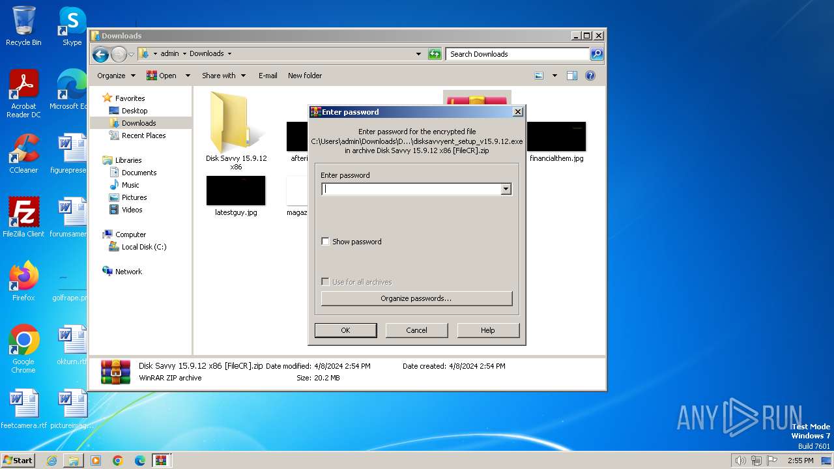
Task: Close the Enter password dialog
Action: [x=518, y=112]
